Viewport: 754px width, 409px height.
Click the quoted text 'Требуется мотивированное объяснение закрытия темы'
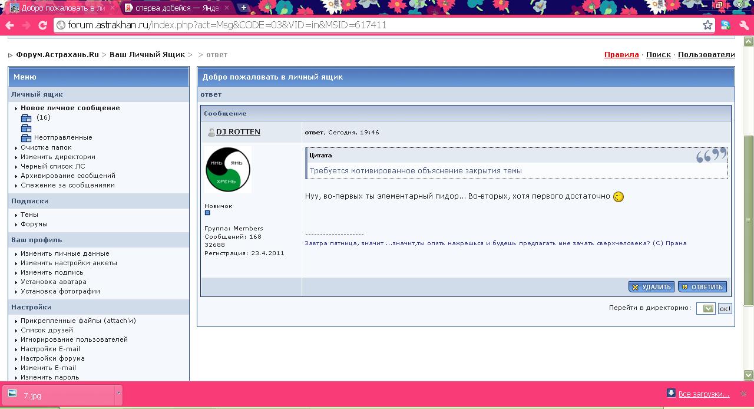[x=416, y=170]
